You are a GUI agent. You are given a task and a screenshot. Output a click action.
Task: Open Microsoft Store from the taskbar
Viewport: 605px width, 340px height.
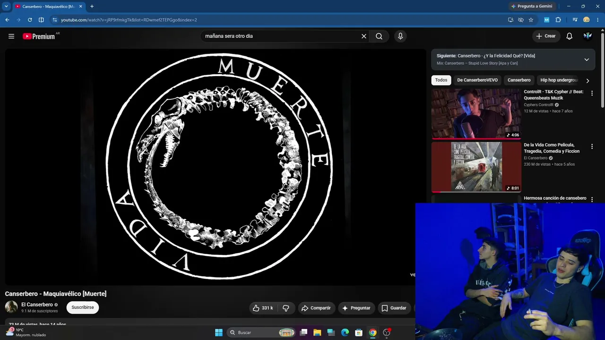point(359,332)
